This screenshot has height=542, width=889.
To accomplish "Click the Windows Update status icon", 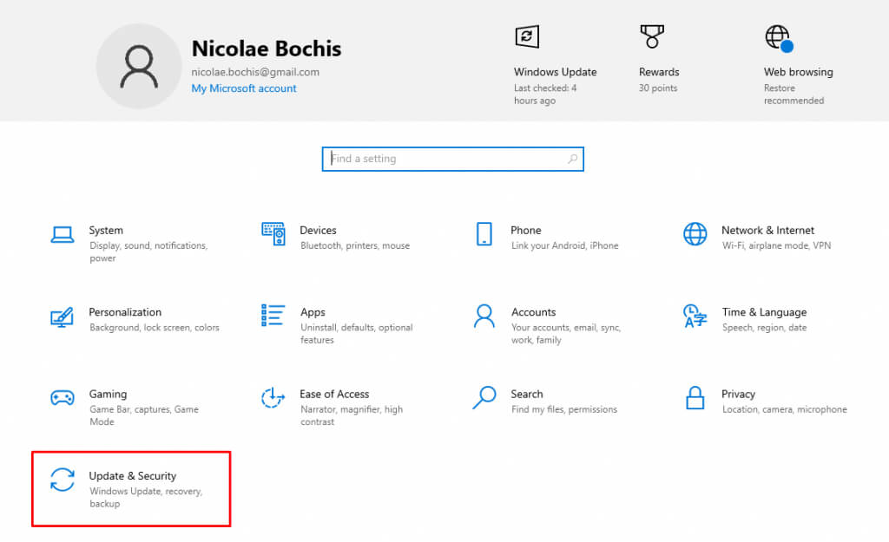I will pos(526,36).
